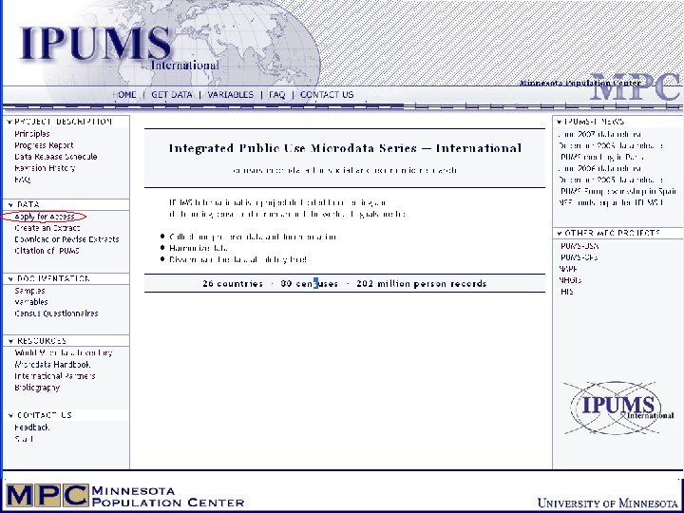
Task: Collapse the Contact Us sidebar section arrow
Action: coord(10,416)
